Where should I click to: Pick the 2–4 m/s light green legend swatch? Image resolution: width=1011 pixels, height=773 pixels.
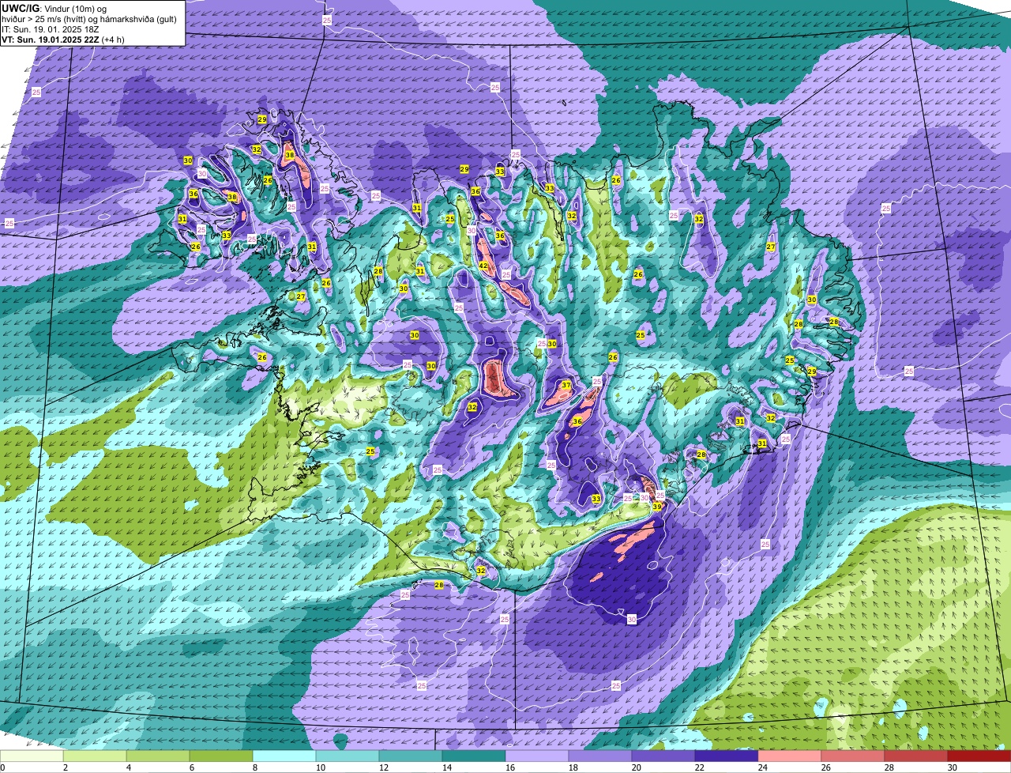(x=95, y=756)
